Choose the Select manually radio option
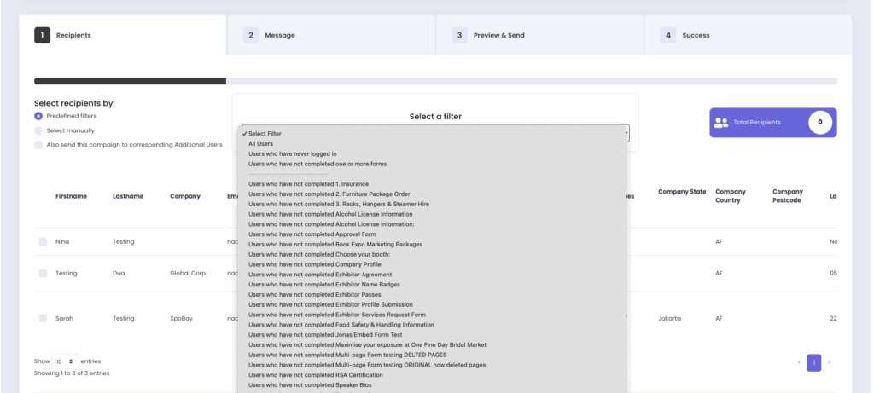Image resolution: width=874 pixels, height=393 pixels. click(x=38, y=130)
